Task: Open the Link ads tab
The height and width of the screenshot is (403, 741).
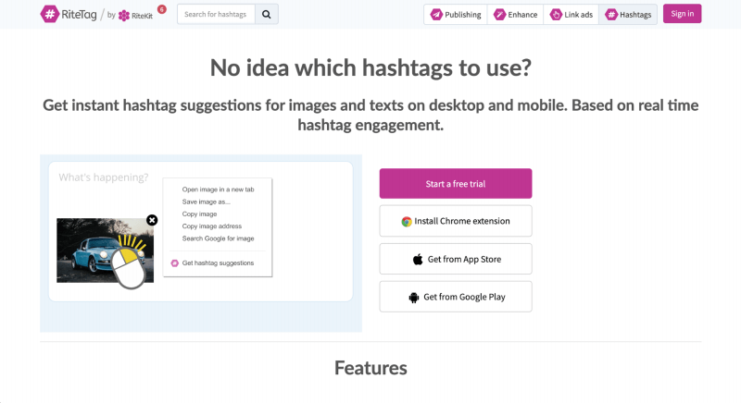Action: tap(571, 15)
